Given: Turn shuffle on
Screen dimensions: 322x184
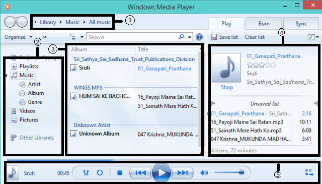Looking at the screenshot, I should pyautogui.click(x=86, y=172).
